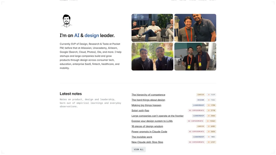Select Leadership tag on Large companies row
Image resolution: width=276 pixels, height=155 pixels.
[x=199, y=116]
